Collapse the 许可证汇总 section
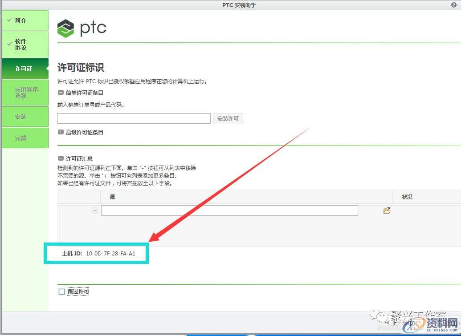Viewport: 461px width, 336px height. [61, 158]
